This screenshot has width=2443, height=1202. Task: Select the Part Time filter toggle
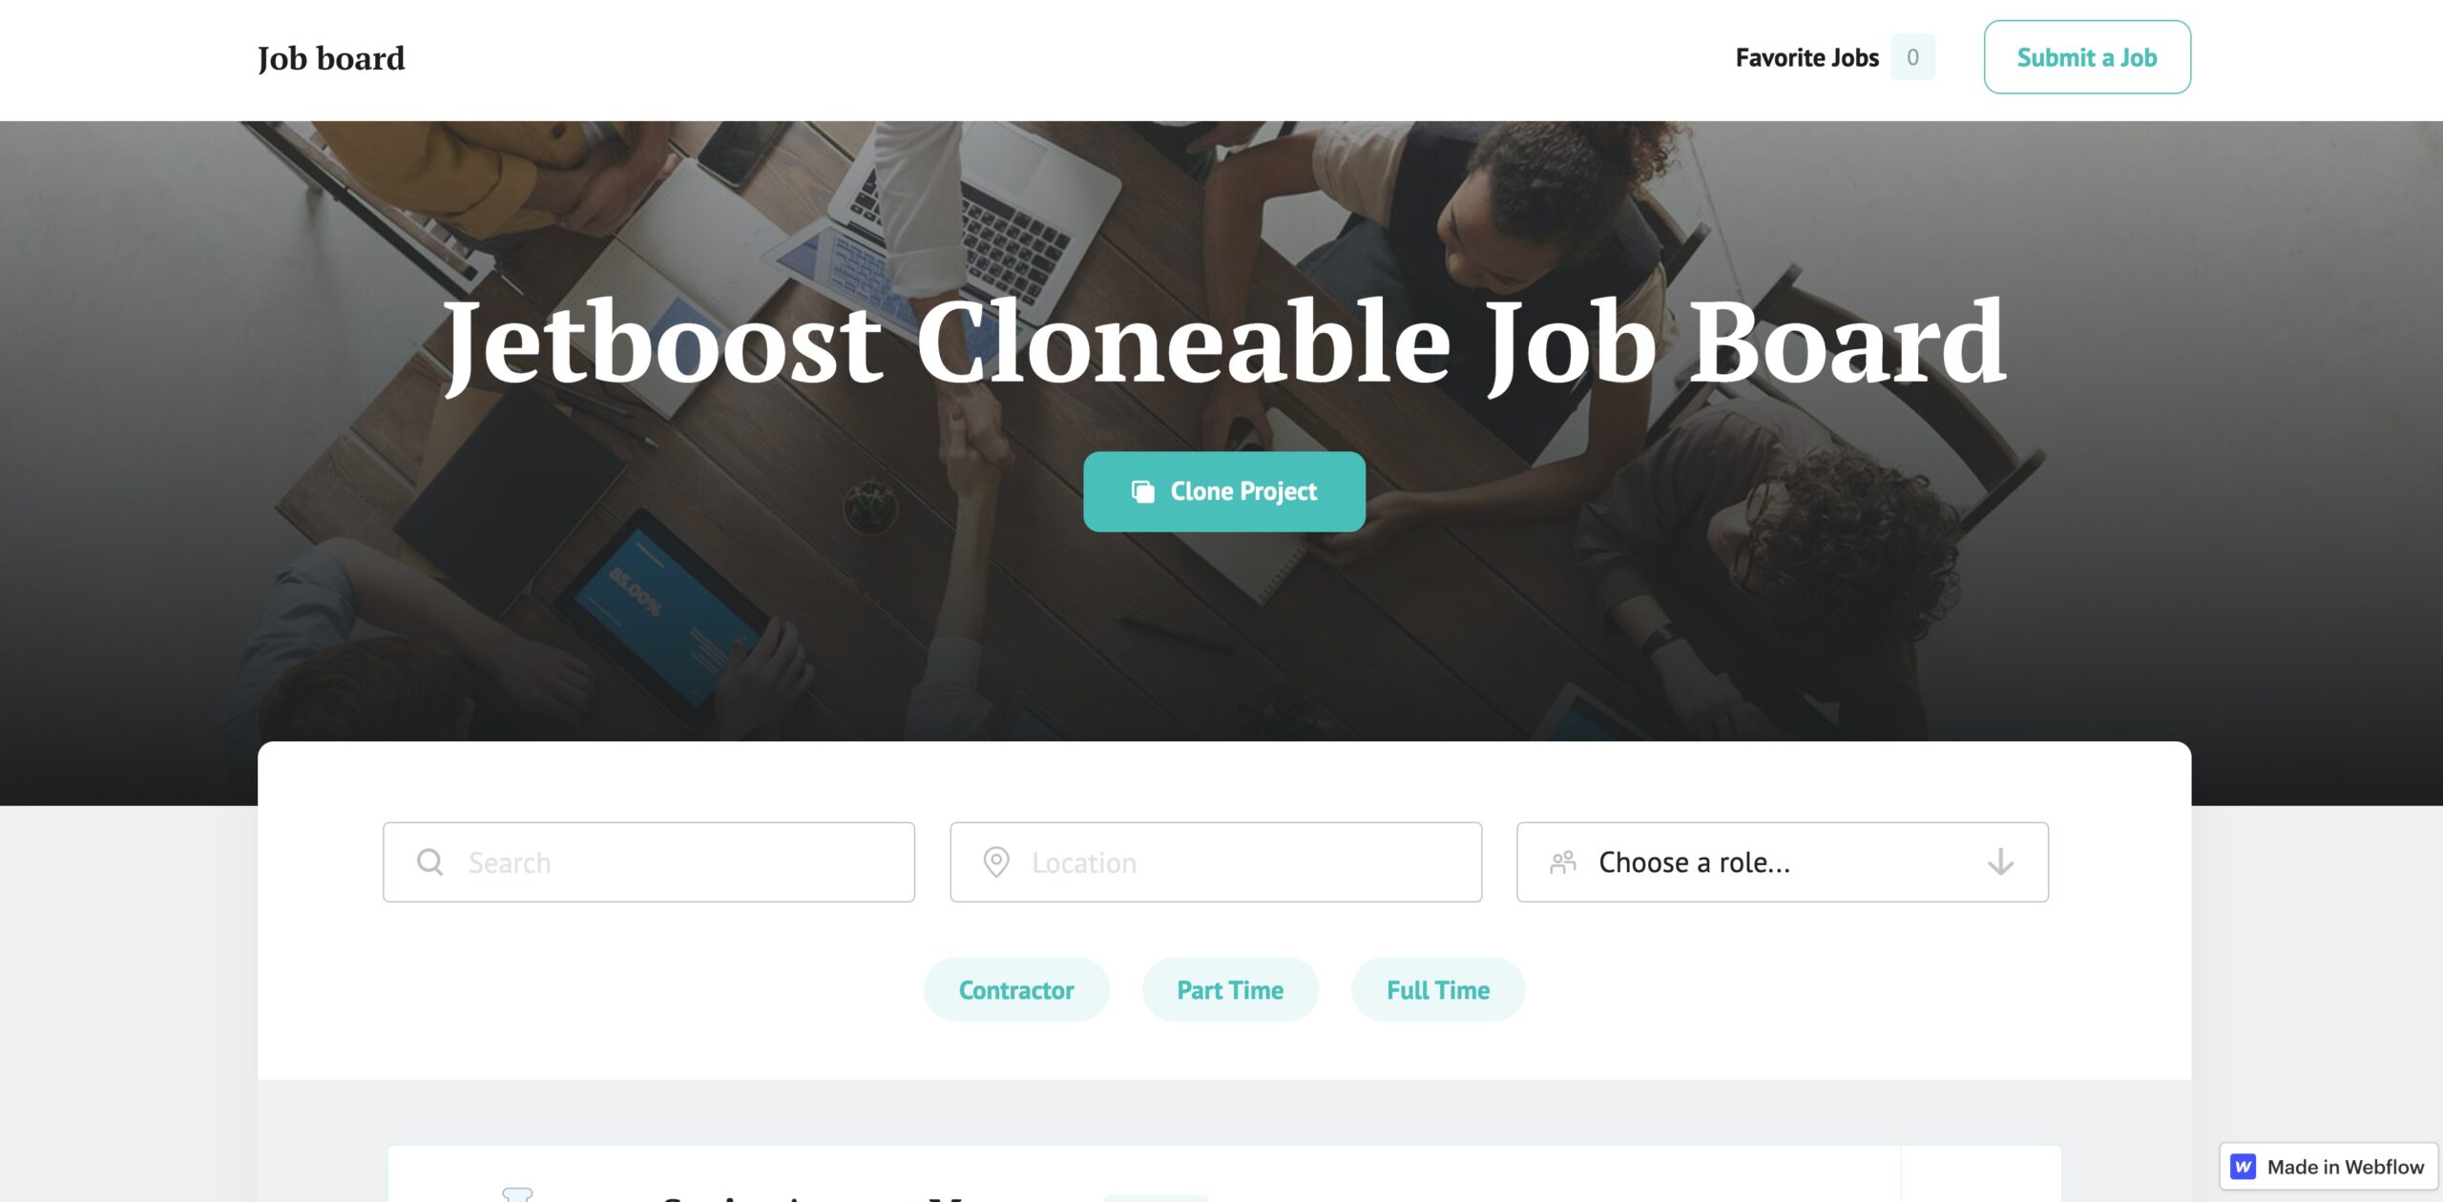pyautogui.click(x=1231, y=988)
